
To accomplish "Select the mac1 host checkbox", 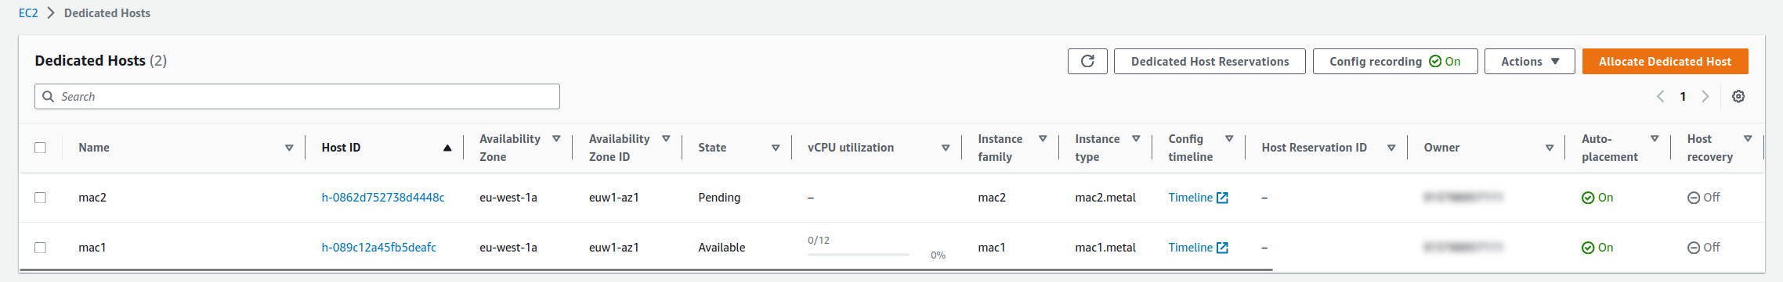I will [x=40, y=248].
